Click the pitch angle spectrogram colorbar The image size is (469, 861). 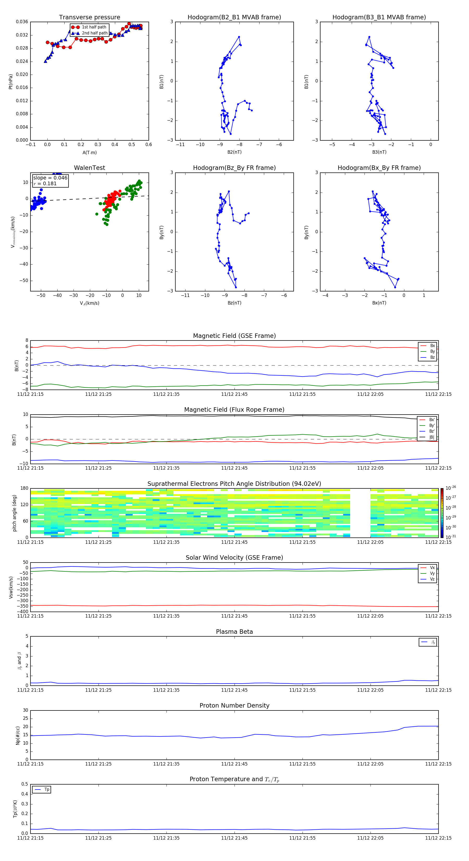[x=442, y=513]
